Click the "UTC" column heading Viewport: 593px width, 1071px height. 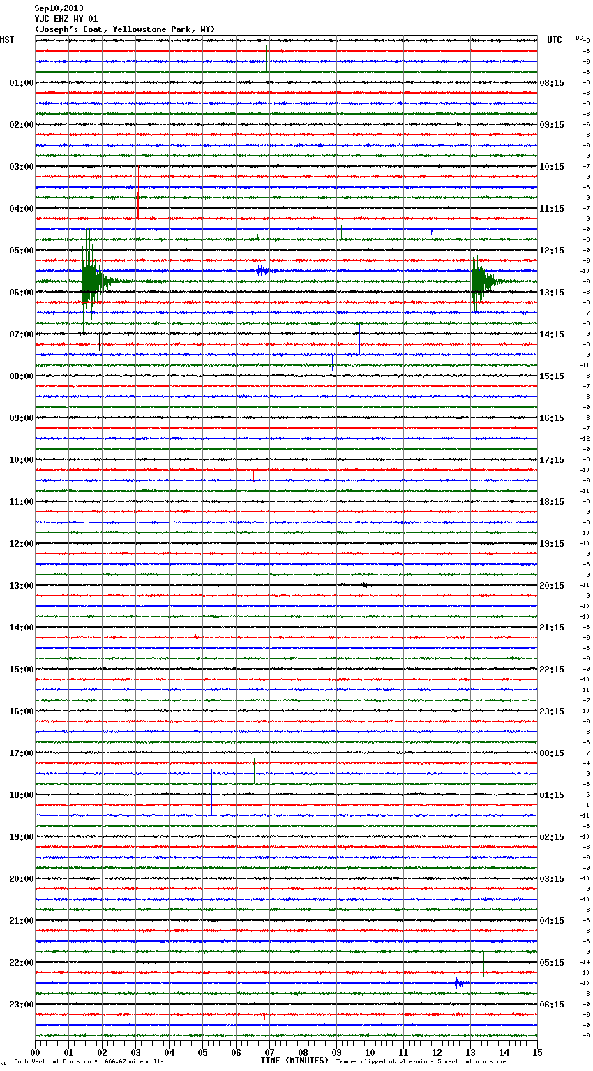click(555, 40)
